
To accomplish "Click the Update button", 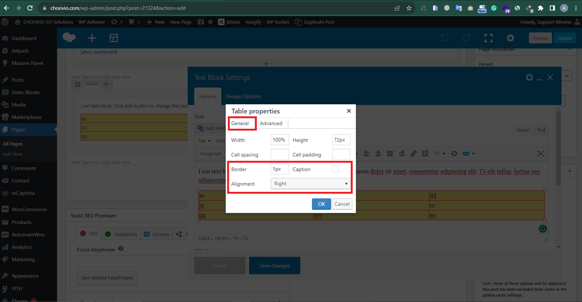I will 565,38.
